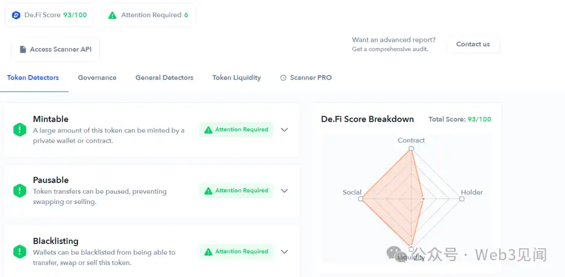
Task: Click the clock icon next to Scanner PRO
Action: point(284,78)
